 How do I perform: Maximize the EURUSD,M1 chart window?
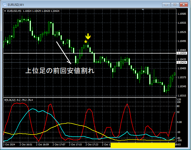click(175, 5)
